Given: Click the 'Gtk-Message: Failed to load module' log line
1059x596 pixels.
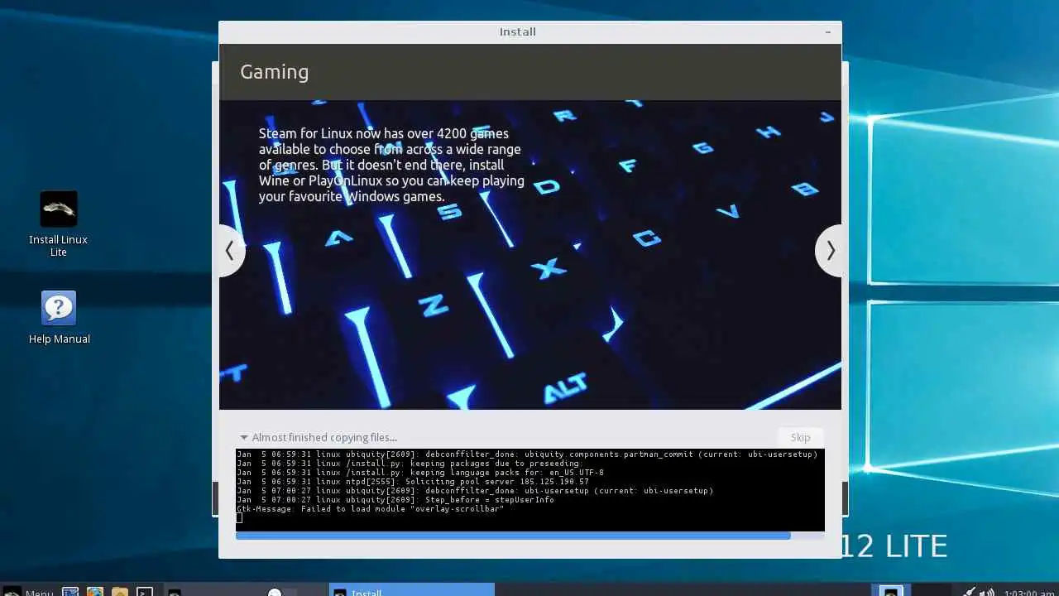Looking at the screenshot, I should tap(370, 508).
